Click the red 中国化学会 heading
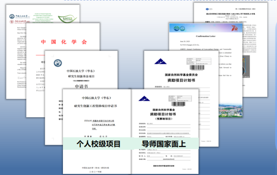This screenshot has height=175, width=277. tap(64, 42)
